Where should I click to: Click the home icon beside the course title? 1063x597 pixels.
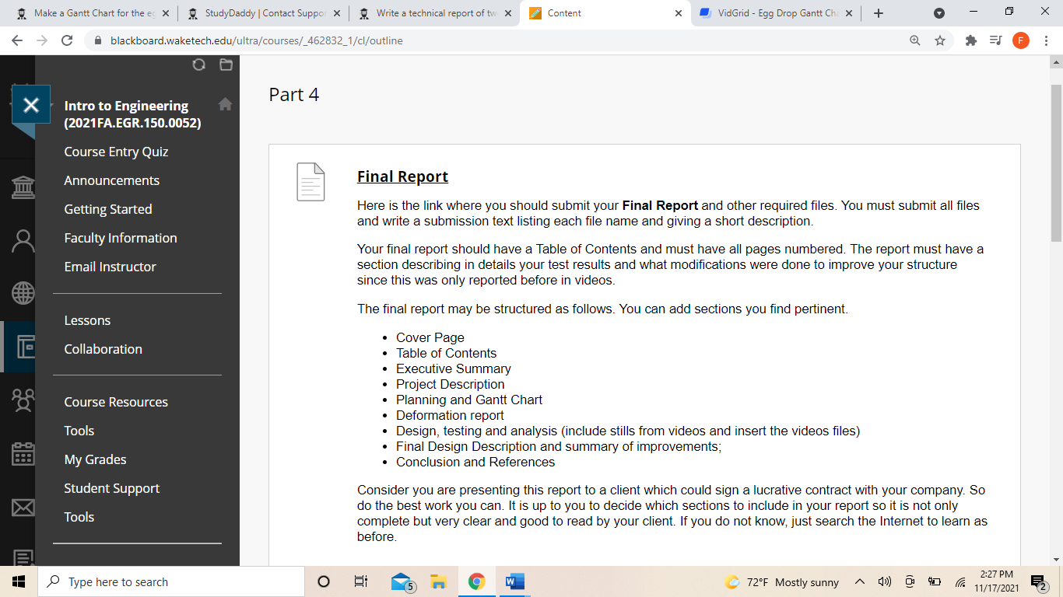point(225,103)
